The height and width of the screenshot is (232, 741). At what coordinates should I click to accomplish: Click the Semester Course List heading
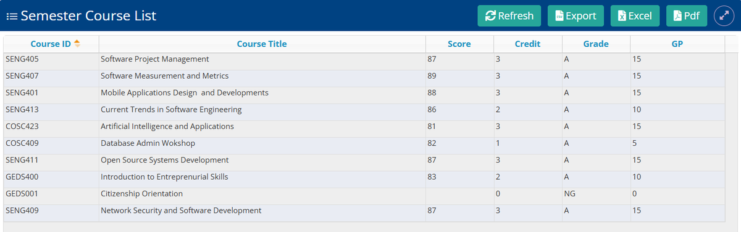click(x=88, y=16)
